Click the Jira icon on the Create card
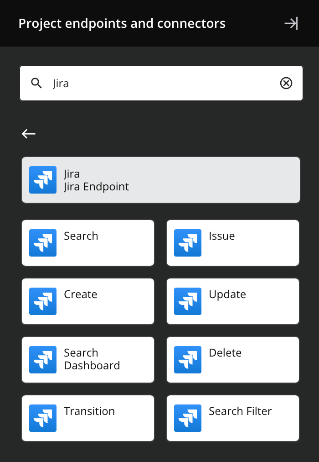The width and height of the screenshot is (319, 462). pos(43,301)
